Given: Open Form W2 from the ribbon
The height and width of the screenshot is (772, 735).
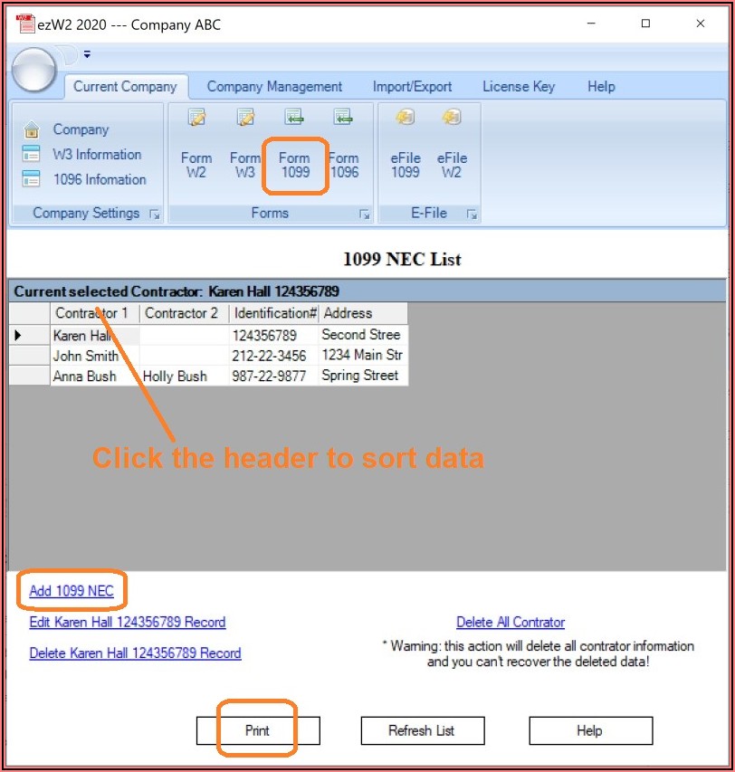Looking at the screenshot, I should [196, 146].
